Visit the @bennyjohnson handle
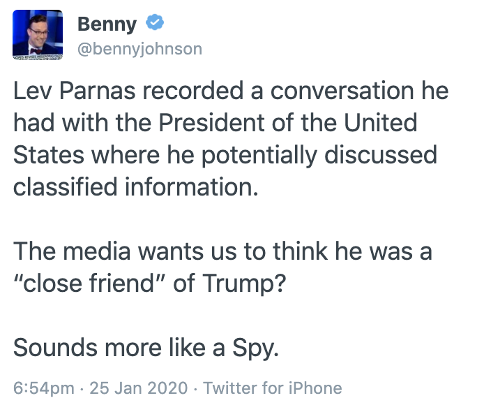The width and height of the screenshot is (484, 419). coord(139,49)
